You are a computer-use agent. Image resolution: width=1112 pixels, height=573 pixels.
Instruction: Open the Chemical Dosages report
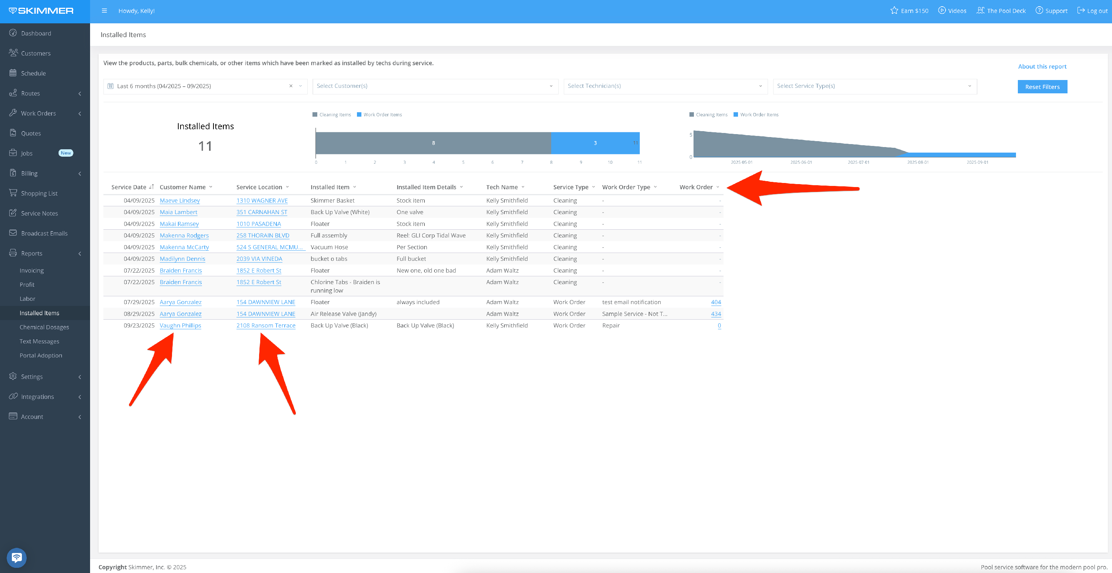(44, 327)
